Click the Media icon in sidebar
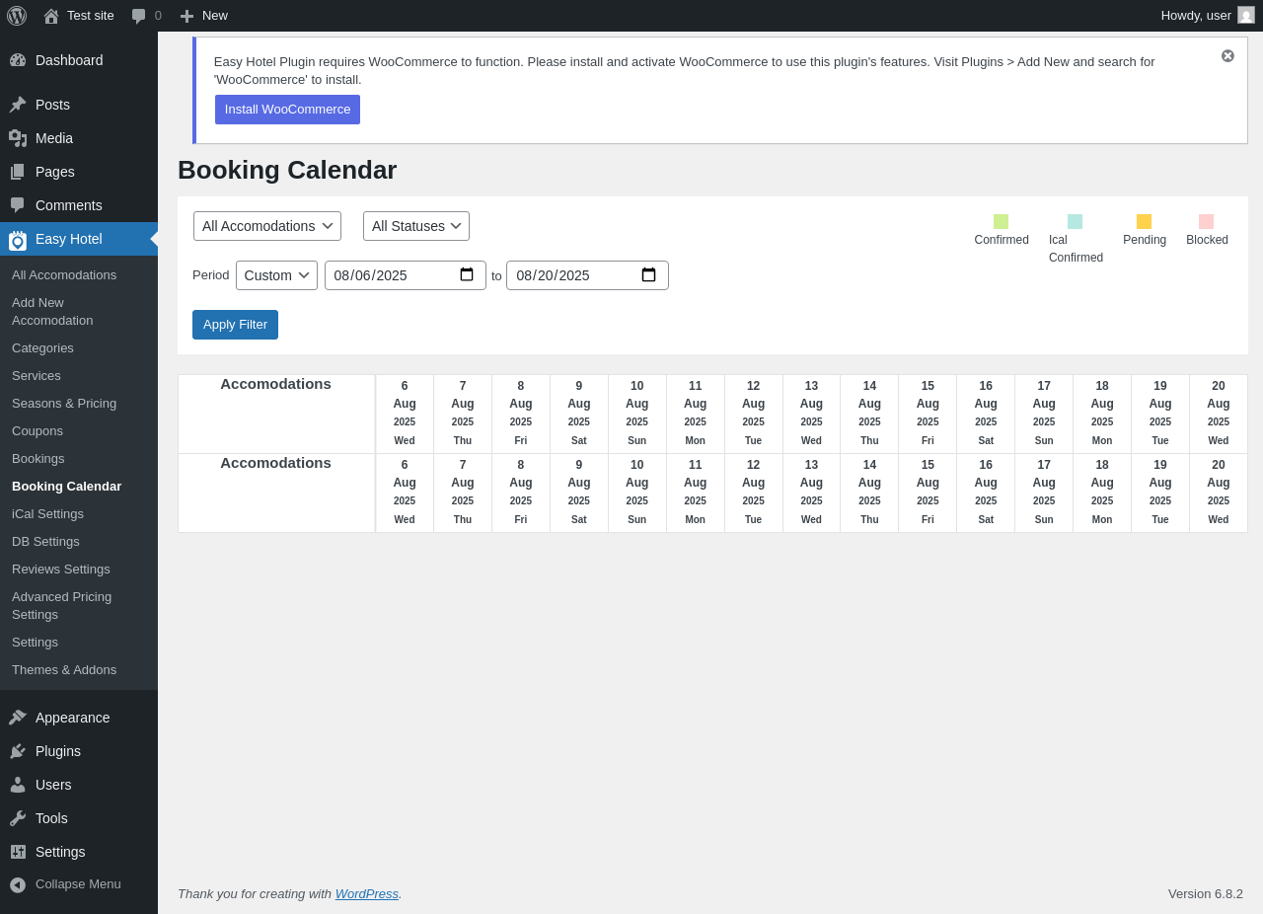This screenshot has height=914, width=1263. click(18, 138)
